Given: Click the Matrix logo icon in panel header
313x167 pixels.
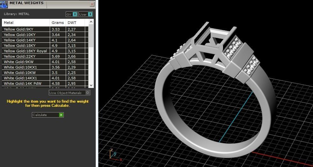Looking at the screenshot, I should tap(4, 4).
